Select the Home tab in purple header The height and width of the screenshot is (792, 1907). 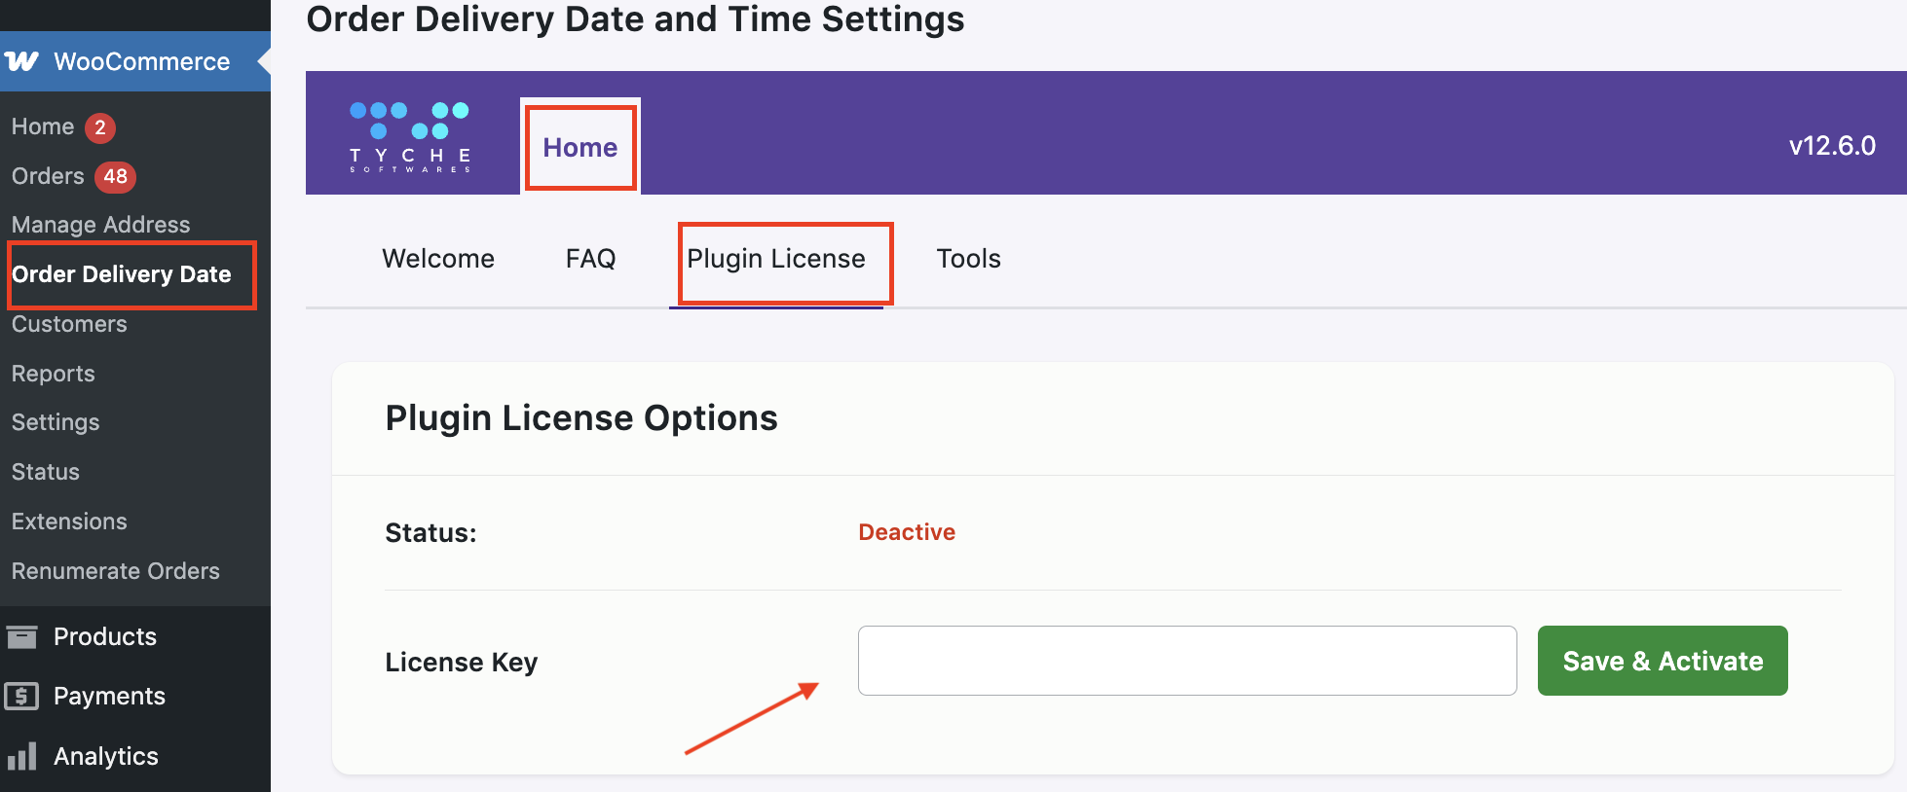click(x=580, y=147)
